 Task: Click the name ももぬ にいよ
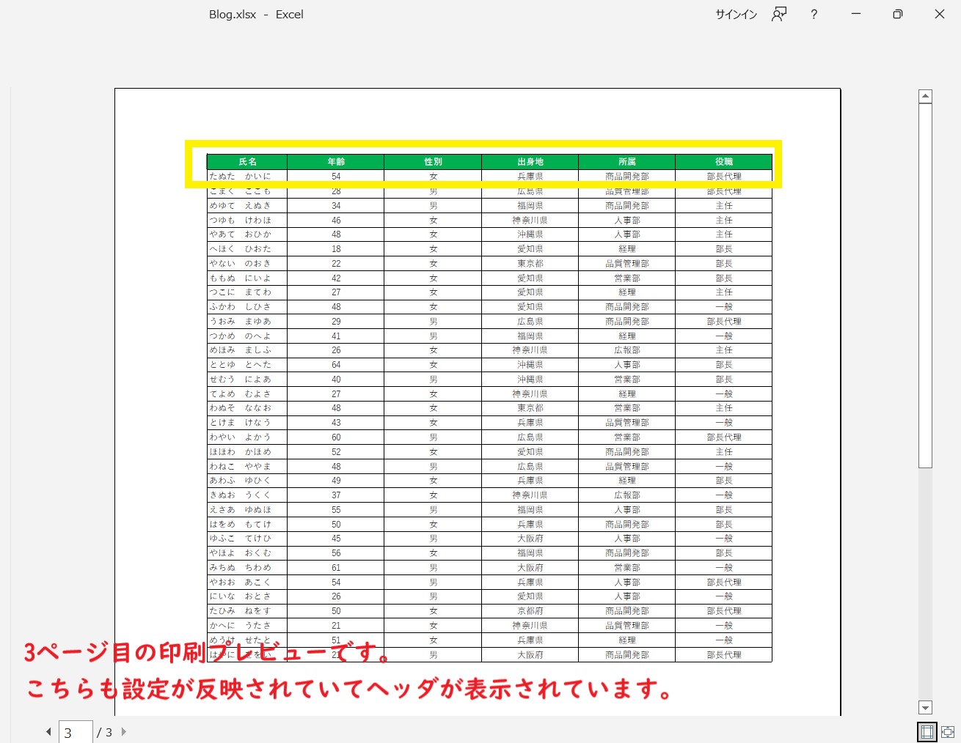click(x=240, y=278)
